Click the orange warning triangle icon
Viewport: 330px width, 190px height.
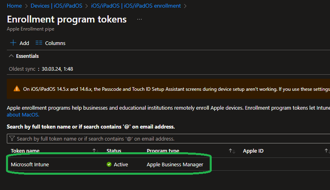click(x=16, y=89)
